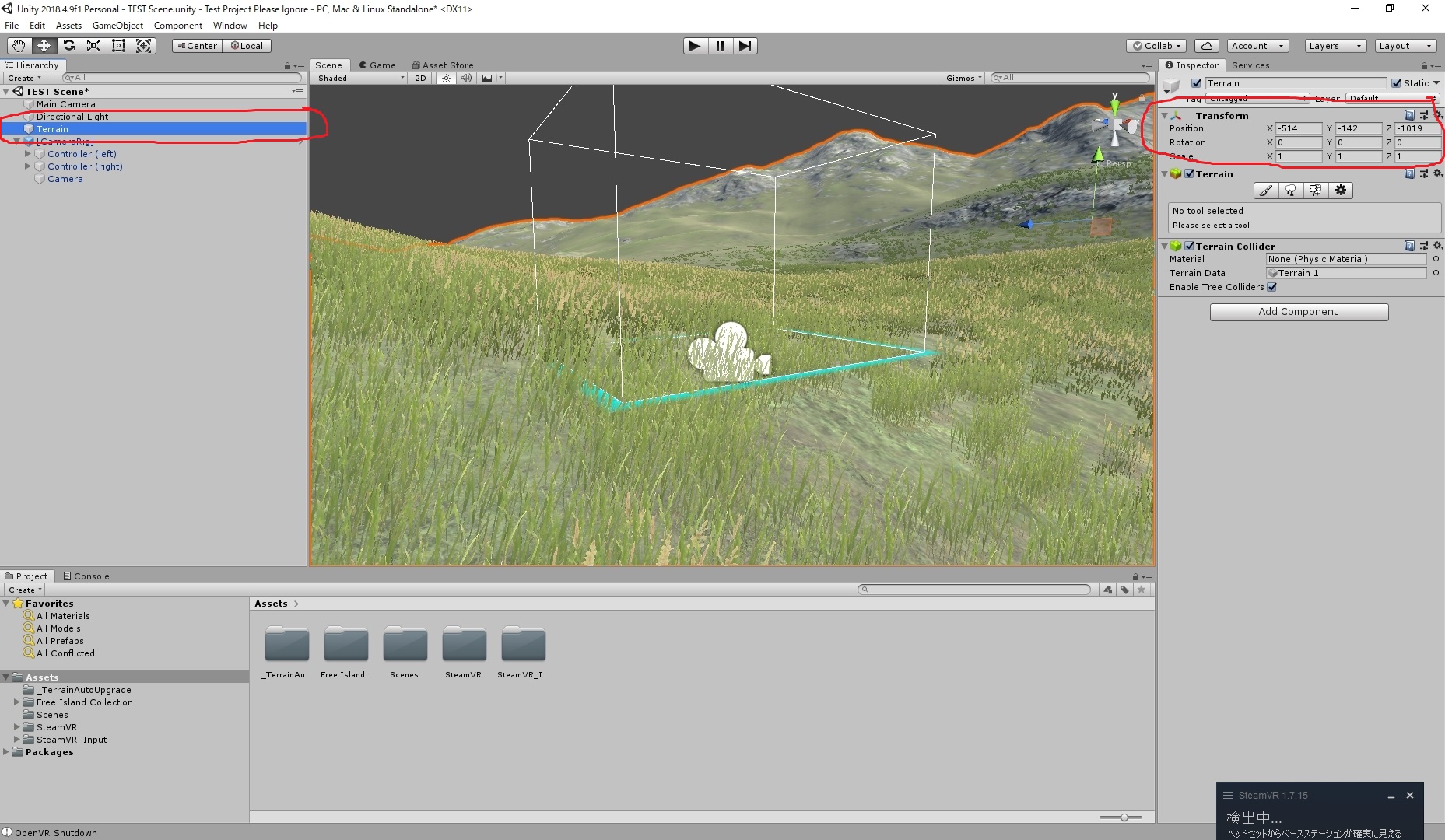Open the GameObject menu
Image resolution: width=1445 pixels, height=840 pixels.
pyautogui.click(x=117, y=26)
